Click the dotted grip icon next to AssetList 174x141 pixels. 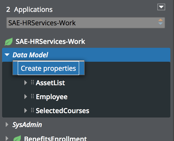[32, 82]
